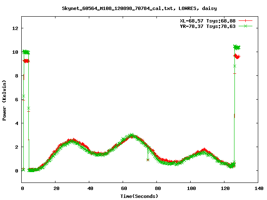
Task: Click x-axis tick label 20
Action: [x=56, y=188]
